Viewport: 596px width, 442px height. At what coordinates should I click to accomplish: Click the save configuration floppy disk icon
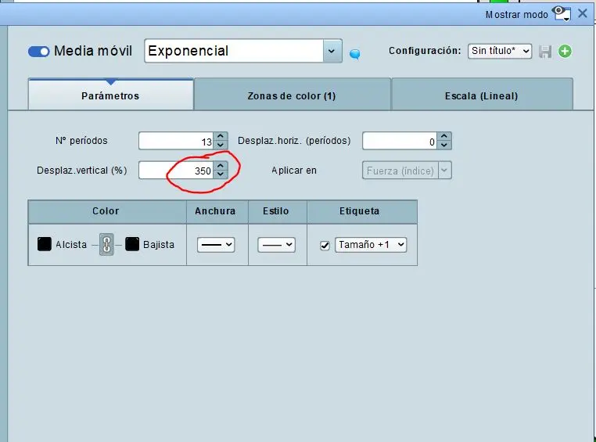[x=545, y=51]
